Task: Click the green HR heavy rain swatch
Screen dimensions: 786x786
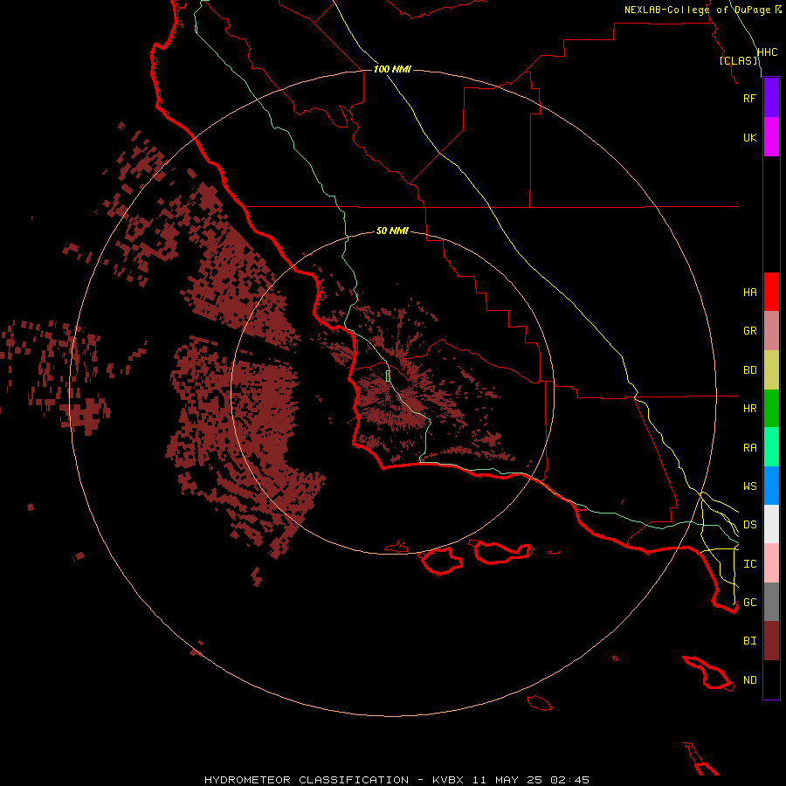Action: point(771,409)
